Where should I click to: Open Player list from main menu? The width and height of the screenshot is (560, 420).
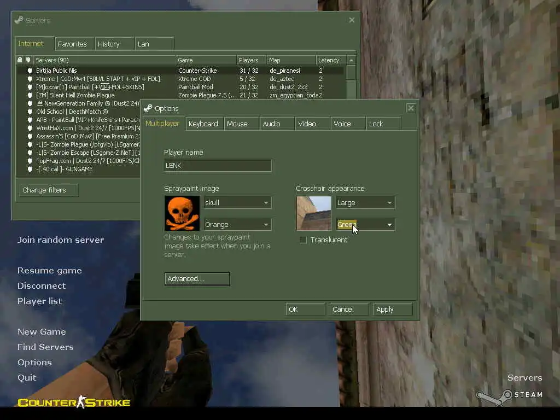click(39, 301)
